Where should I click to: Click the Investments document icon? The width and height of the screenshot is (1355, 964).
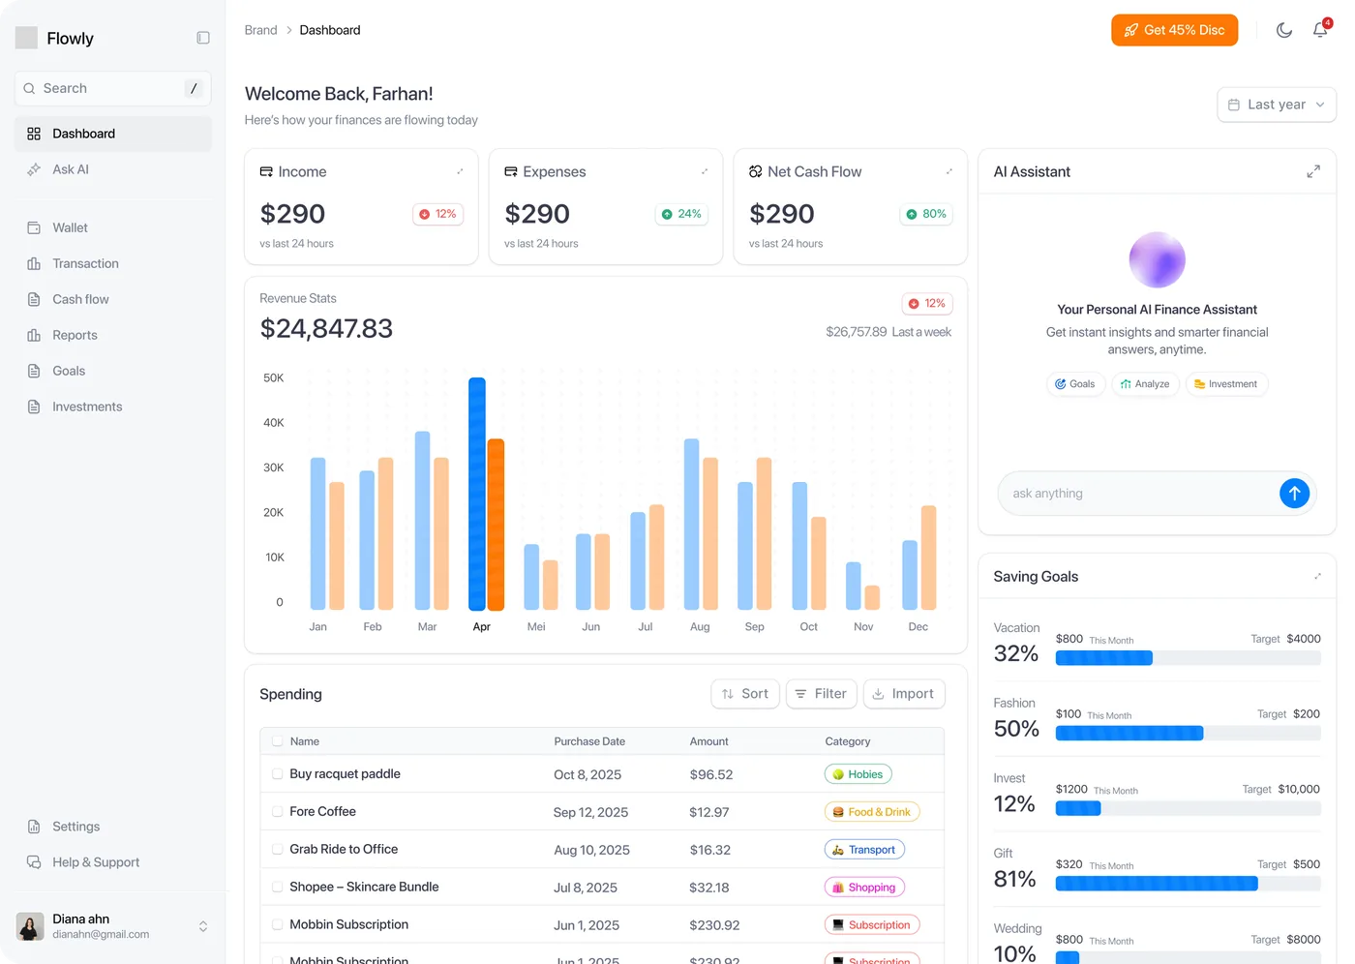tap(34, 407)
